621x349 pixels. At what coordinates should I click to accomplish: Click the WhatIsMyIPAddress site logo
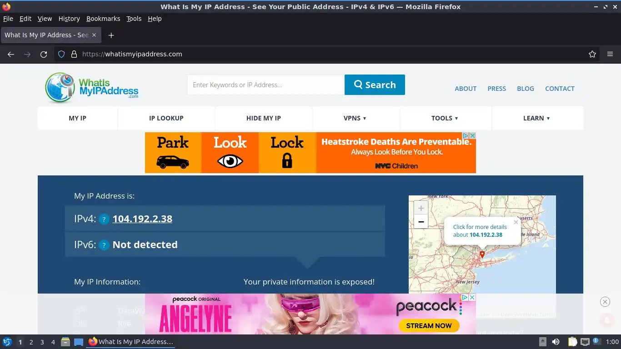point(92,87)
